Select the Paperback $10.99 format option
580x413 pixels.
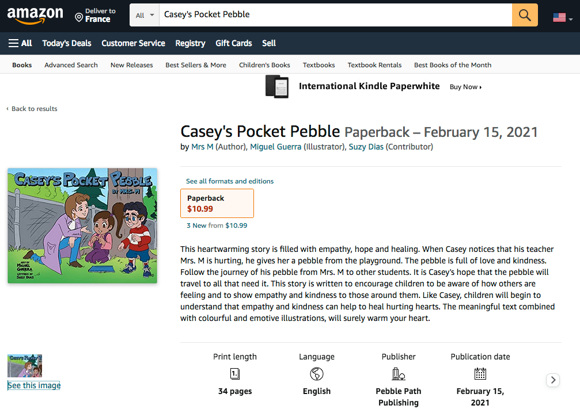217,204
